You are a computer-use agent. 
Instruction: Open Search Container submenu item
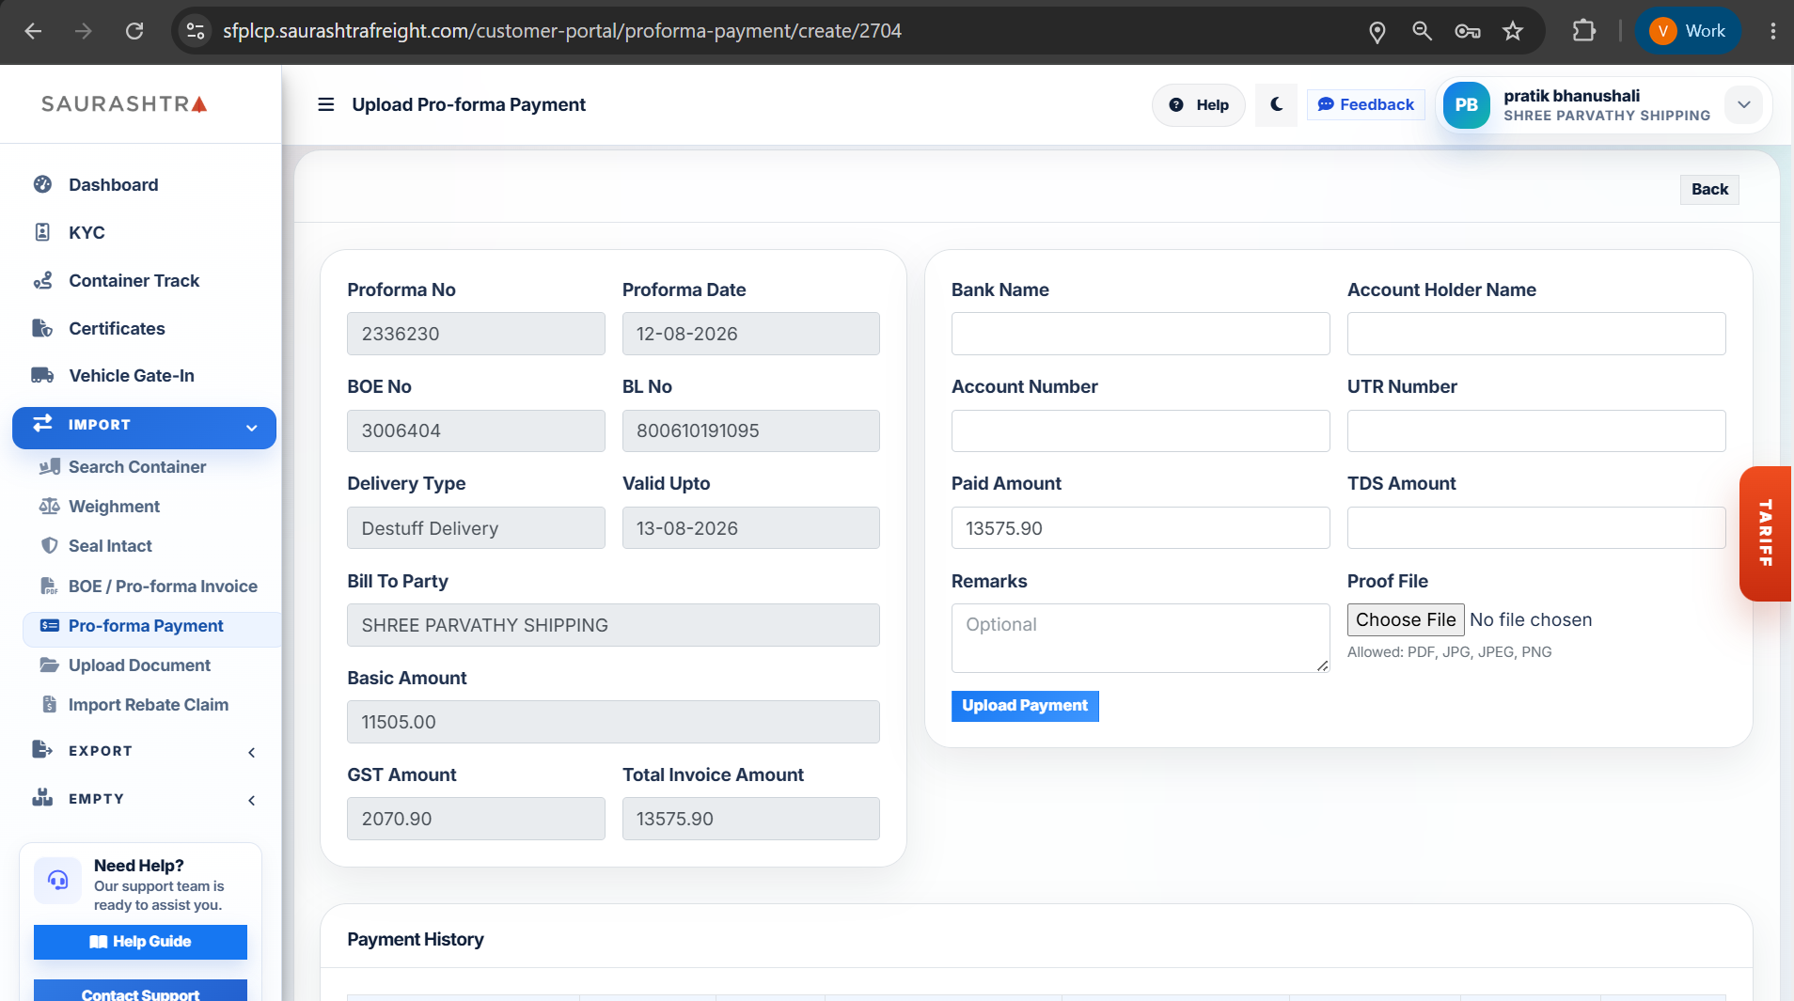137,467
